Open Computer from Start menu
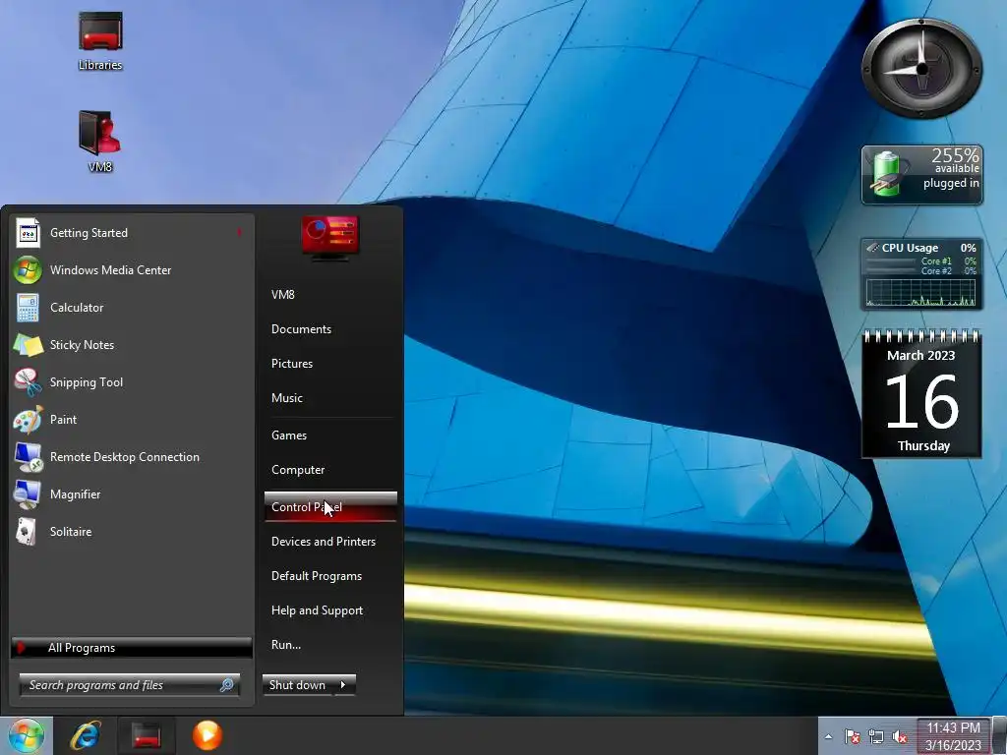The height and width of the screenshot is (755, 1007). (298, 470)
